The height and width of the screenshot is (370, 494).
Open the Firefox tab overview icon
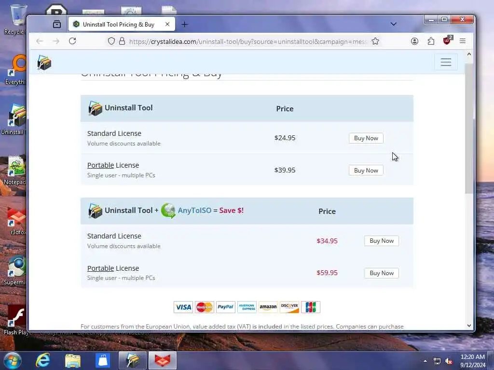(57, 24)
